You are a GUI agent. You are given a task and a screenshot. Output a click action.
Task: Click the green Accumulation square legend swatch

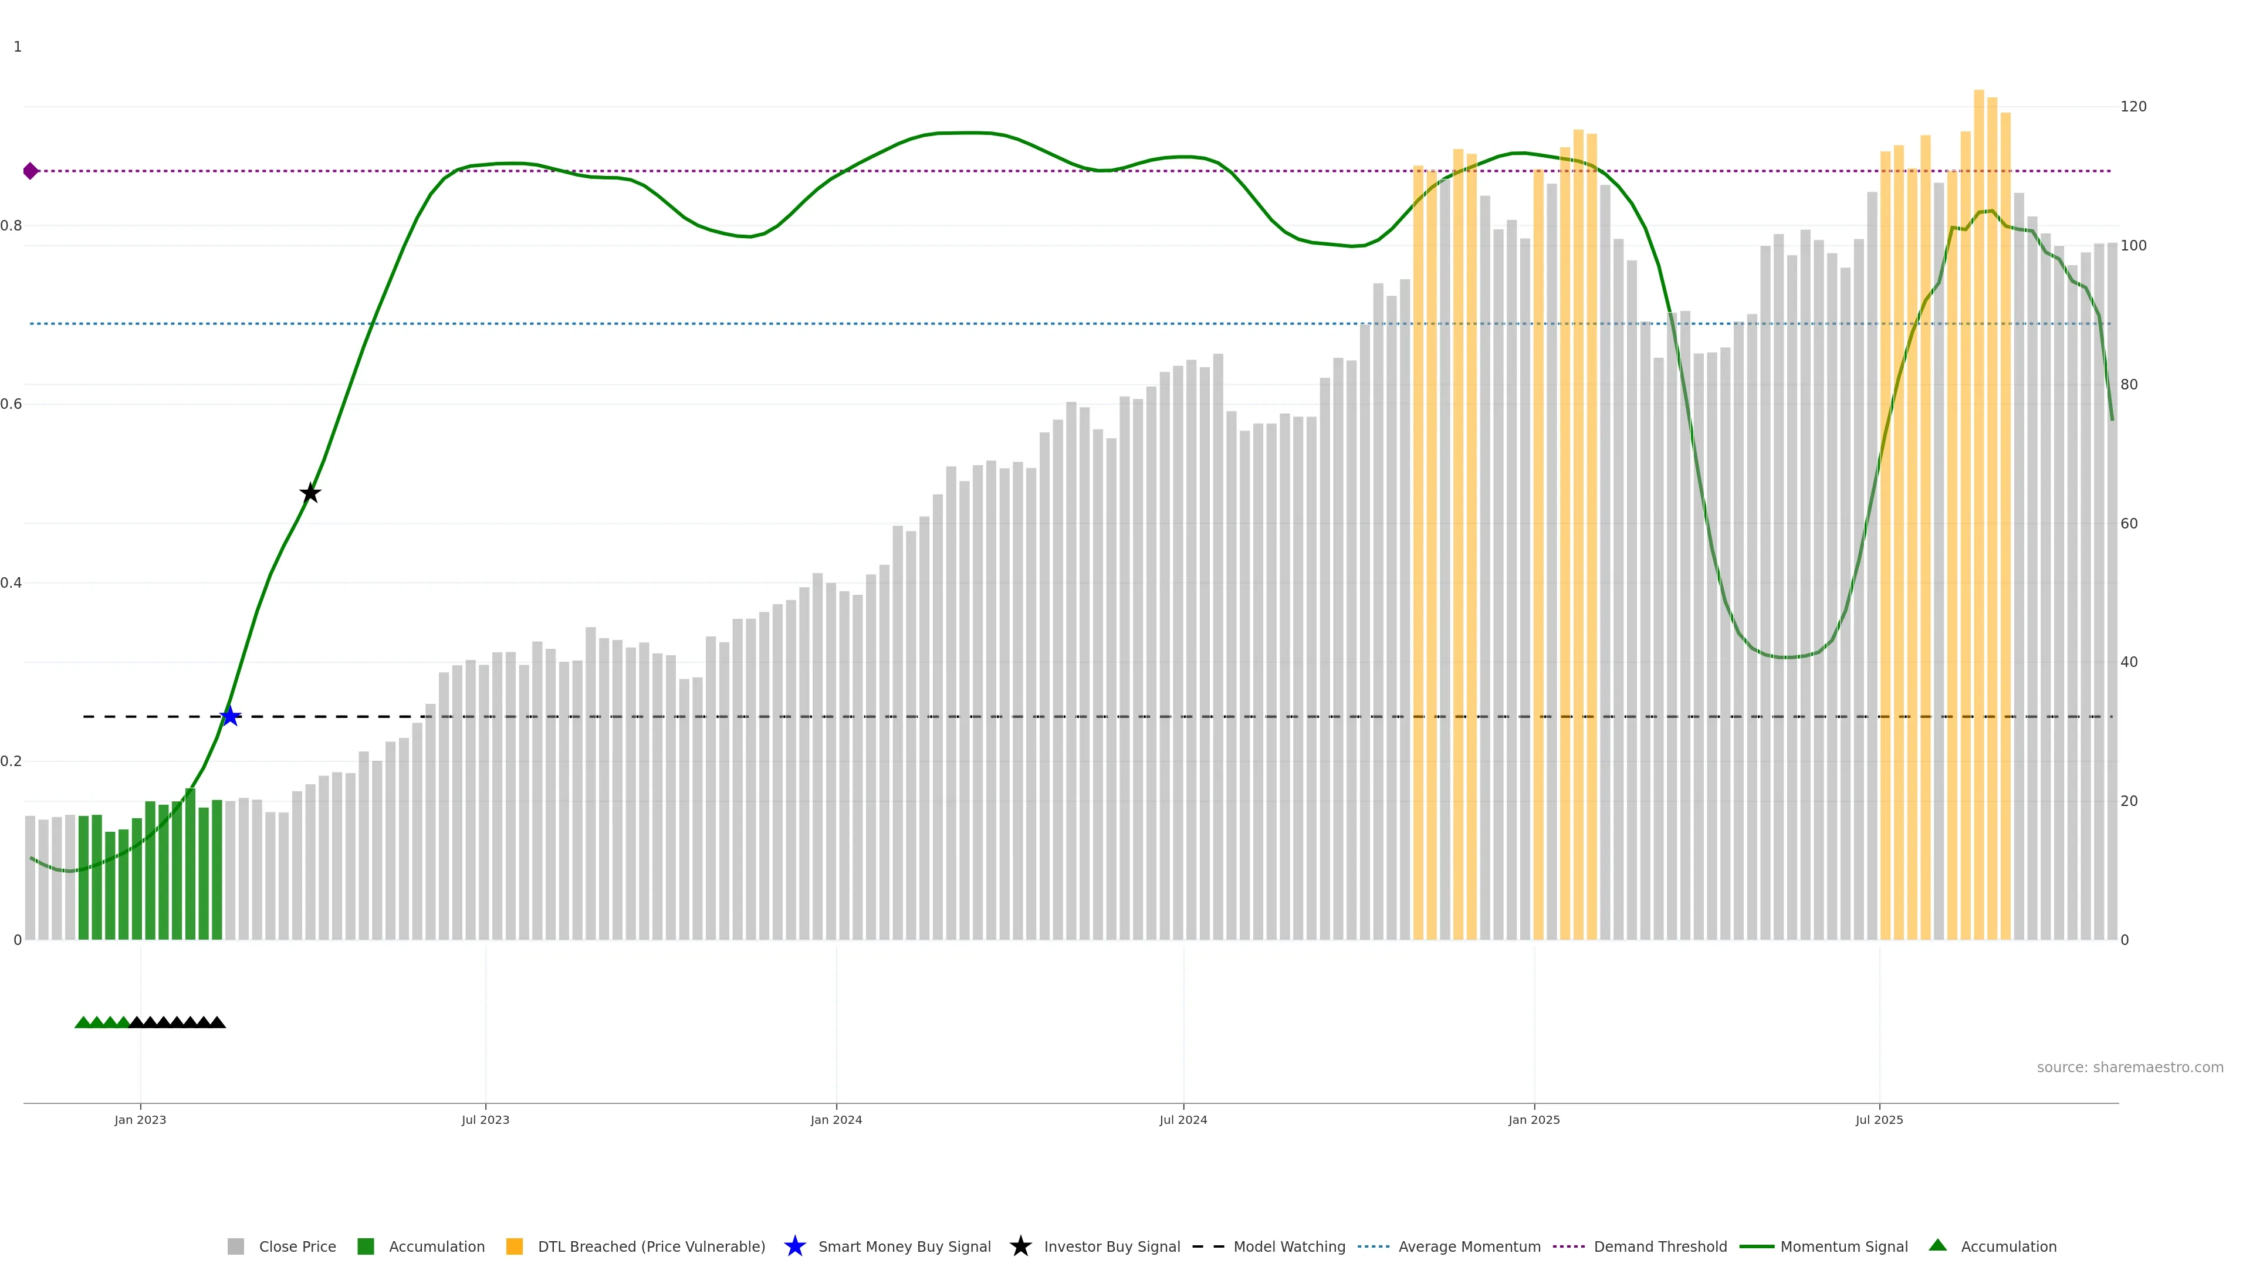(366, 1246)
